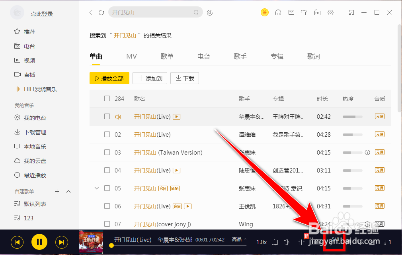Viewport: 402px width, 255px height.
Task: Tick the checkbox for song 07
Action: point(107,224)
